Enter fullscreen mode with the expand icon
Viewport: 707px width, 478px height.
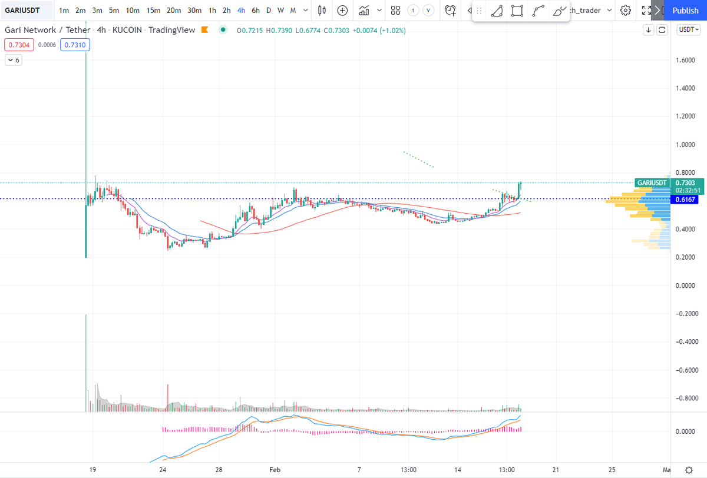pos(646,10)
